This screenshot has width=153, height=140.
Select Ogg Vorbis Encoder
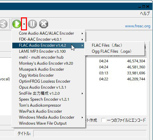pos(48,75)
